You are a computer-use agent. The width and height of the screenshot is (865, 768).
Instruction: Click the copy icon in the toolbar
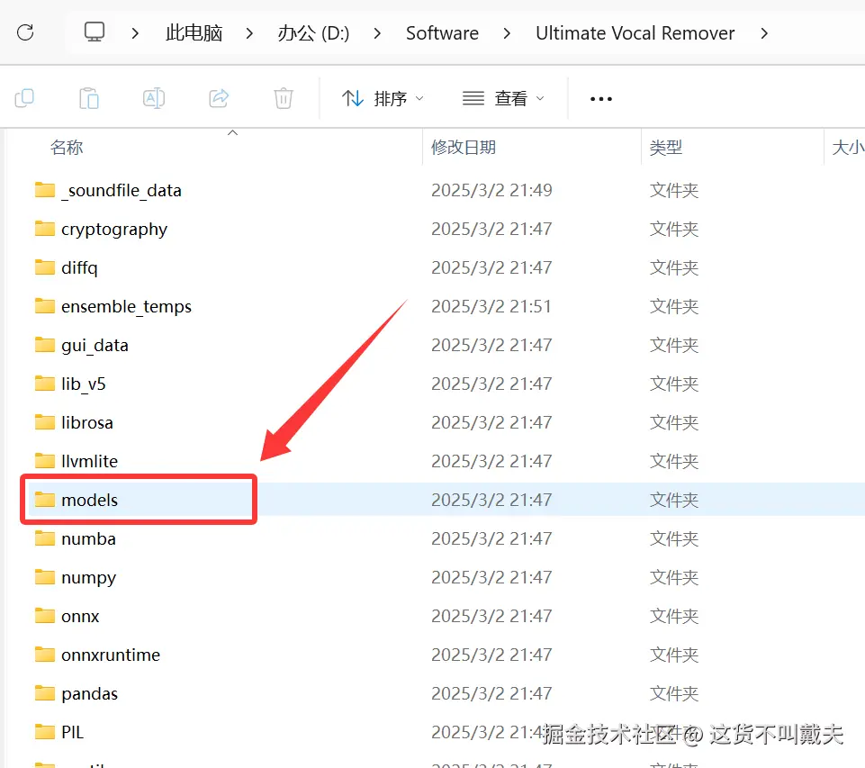point(24,98)
